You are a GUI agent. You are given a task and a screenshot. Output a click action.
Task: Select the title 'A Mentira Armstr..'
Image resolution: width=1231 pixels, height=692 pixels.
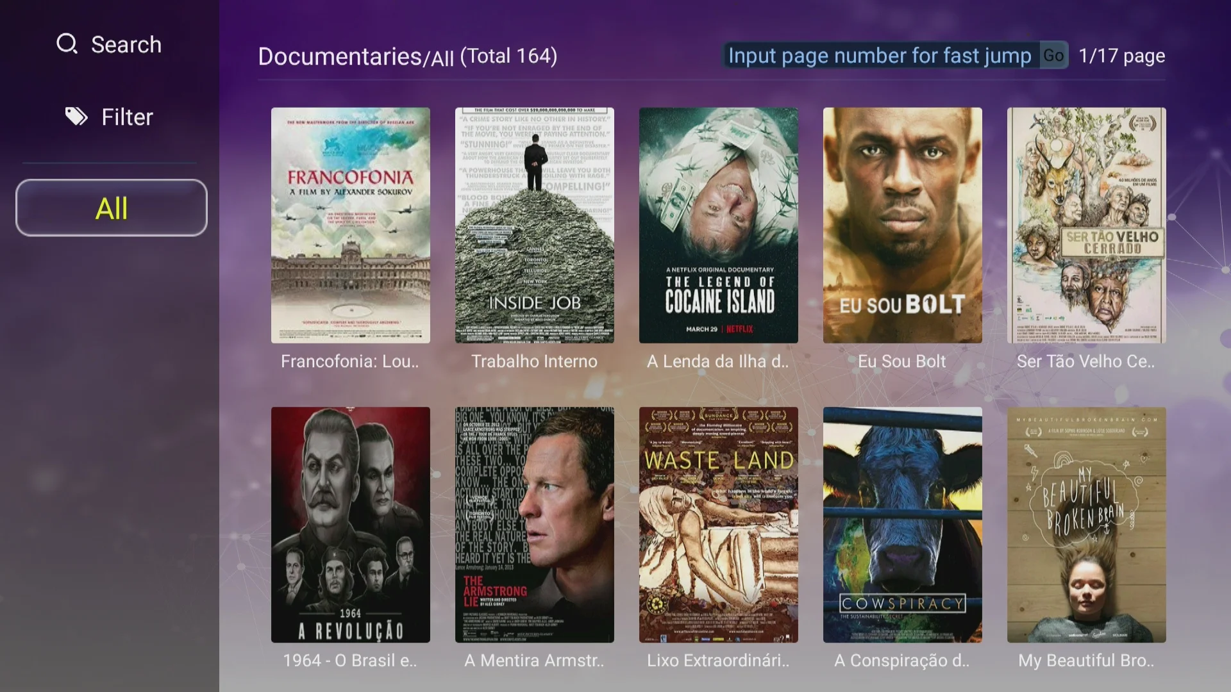pyautogui.click(x=534, y=661)
